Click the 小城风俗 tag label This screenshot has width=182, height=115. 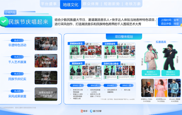10,12
